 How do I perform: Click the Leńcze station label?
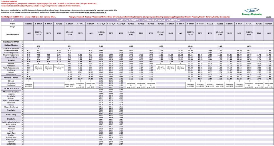click(11, 72)
